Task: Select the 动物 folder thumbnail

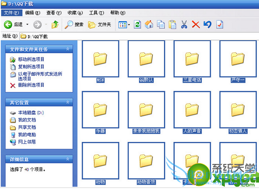Action: pyautogui.click(x=101, y=161)
